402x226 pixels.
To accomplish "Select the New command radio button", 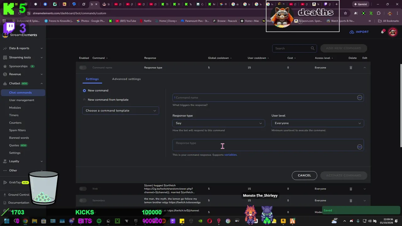I will click(x=84, y=90).
